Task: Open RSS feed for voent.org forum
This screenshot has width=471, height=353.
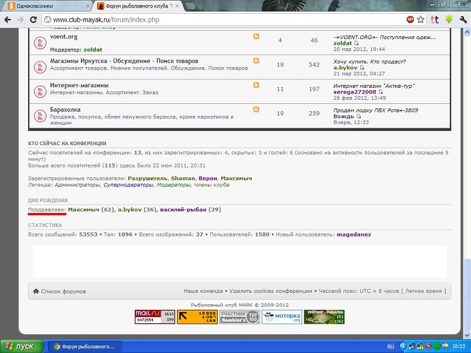Action: pos(256,36)
